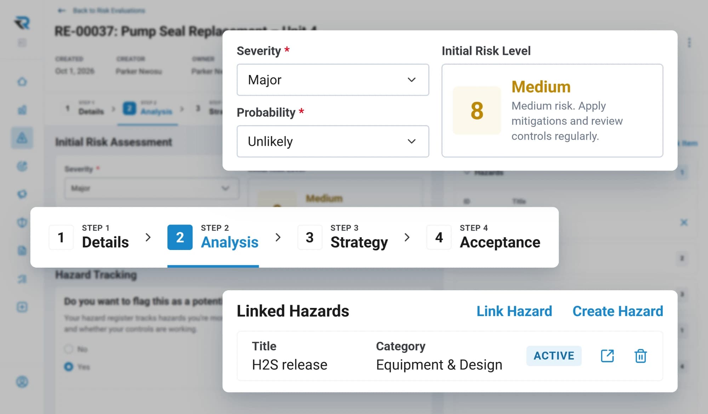The image size is (708, 414).
Task: Click the back arrow to Risk Evaluations
Action: (62, 11)
